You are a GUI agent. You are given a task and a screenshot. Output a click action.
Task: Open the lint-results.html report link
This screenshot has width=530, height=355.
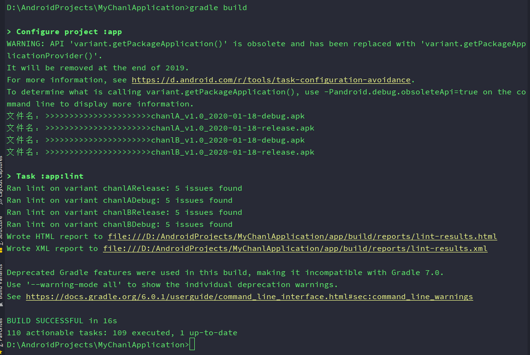coord(302,236)
